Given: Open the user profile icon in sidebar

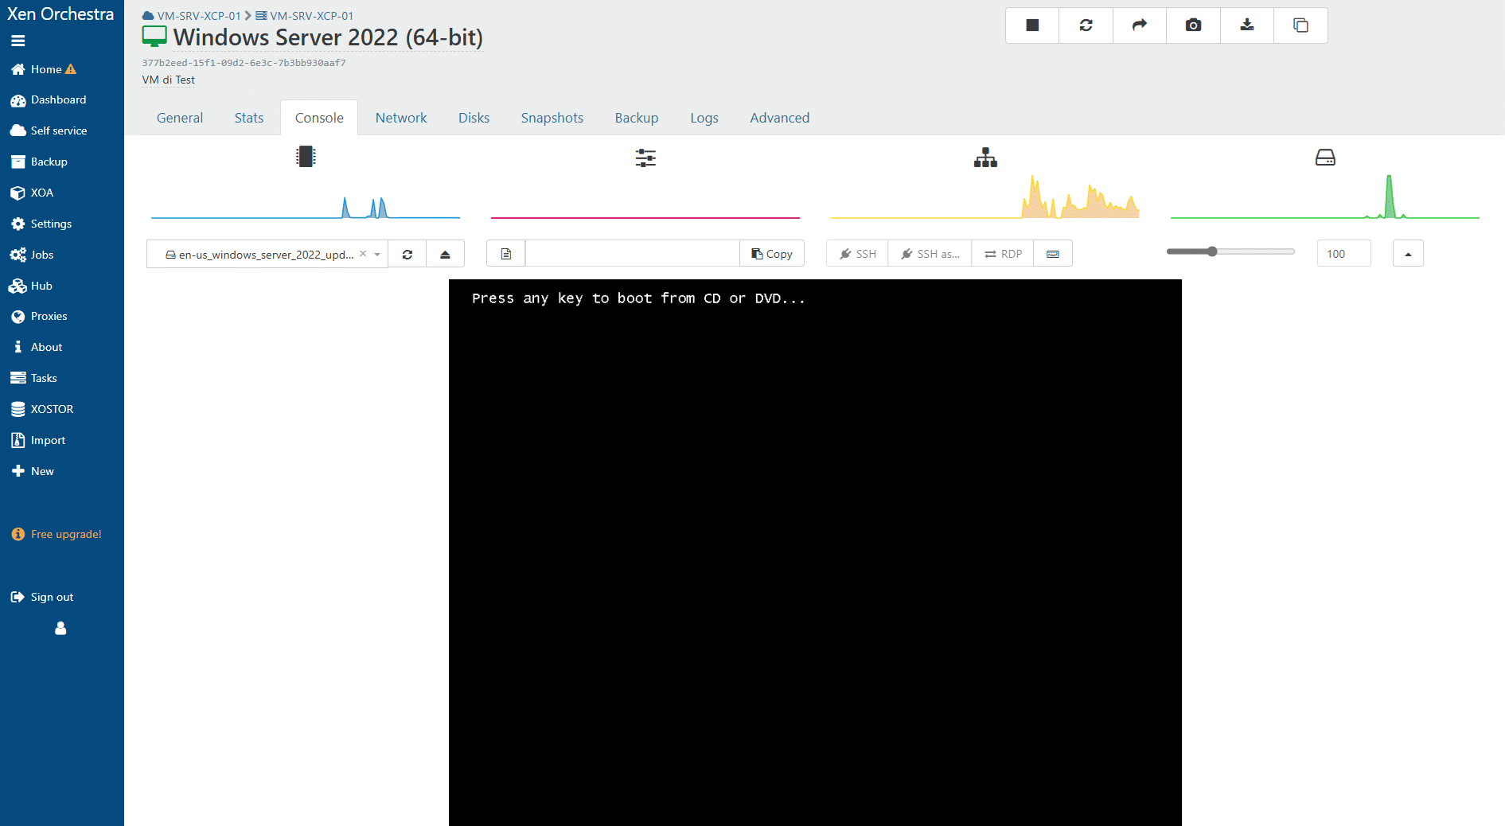Looking at the screenshot, I should tap(60, 629).
